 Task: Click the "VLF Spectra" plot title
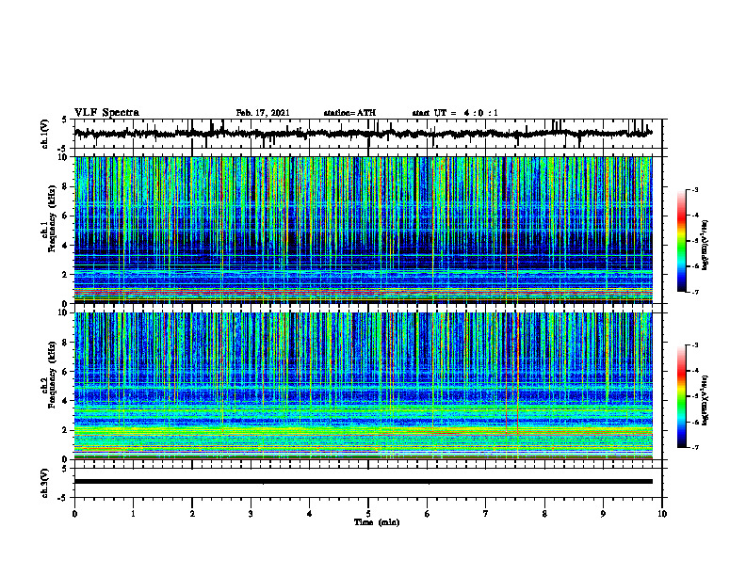click(x=106, y=113)
